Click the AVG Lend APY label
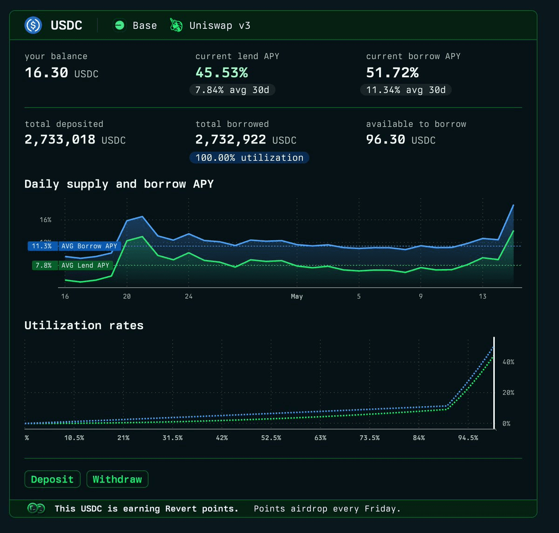559x533 pixels. pos(85,265)
